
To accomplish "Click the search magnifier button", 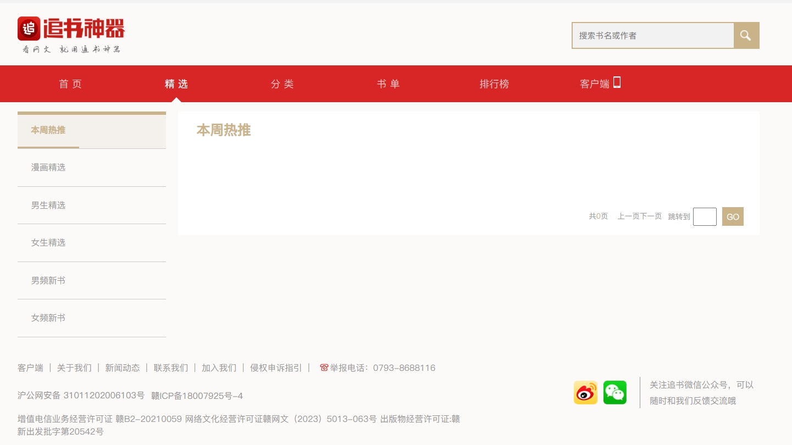I will (x=746, y=35).
